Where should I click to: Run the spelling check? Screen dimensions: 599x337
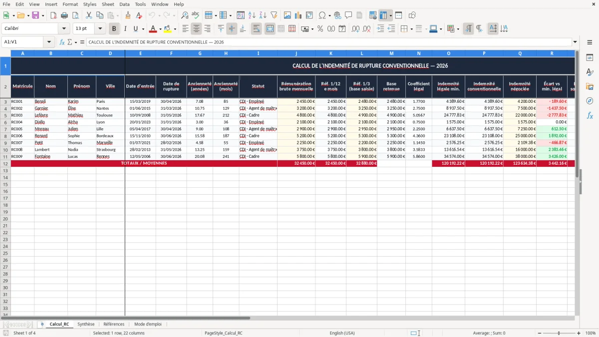pos(196,15)
